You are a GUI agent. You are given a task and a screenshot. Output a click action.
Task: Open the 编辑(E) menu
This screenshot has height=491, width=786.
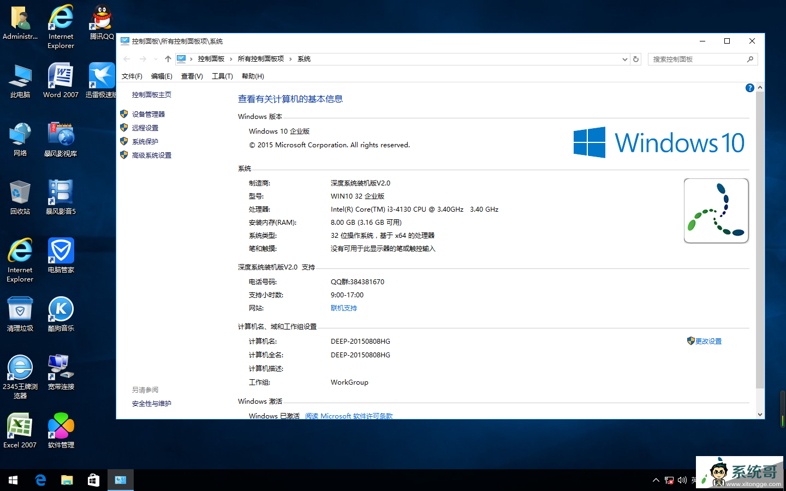pos(162,76)
